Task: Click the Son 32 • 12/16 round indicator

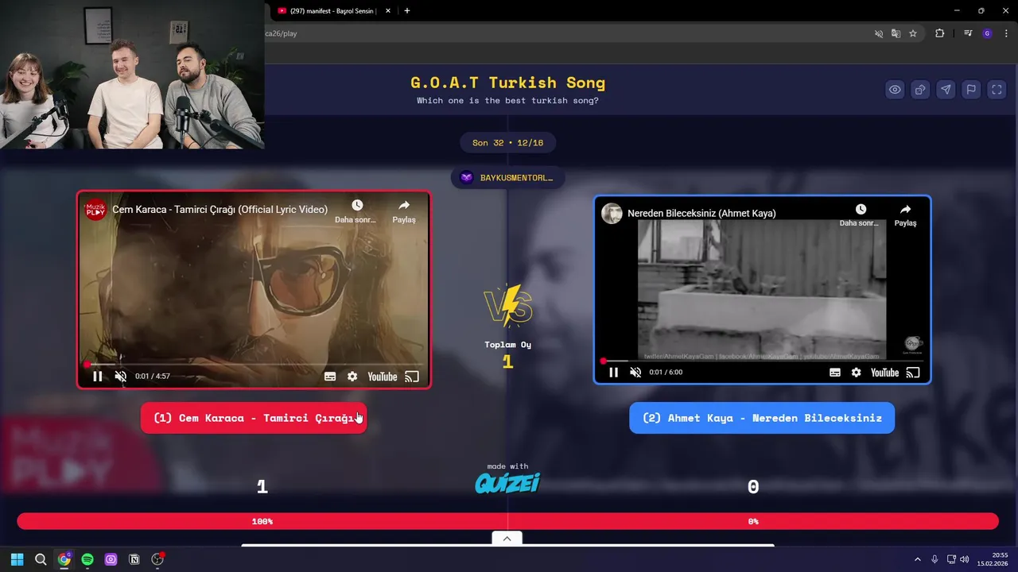Action: pos(507,143)
